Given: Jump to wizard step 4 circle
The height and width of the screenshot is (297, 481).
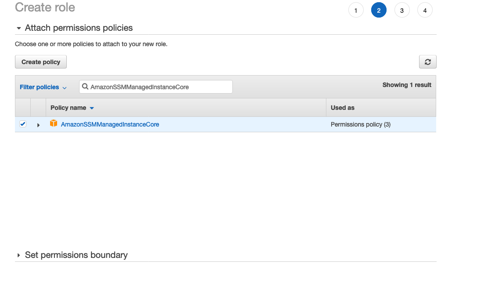Looking at the screenshot, I should (x=425, y=11).
